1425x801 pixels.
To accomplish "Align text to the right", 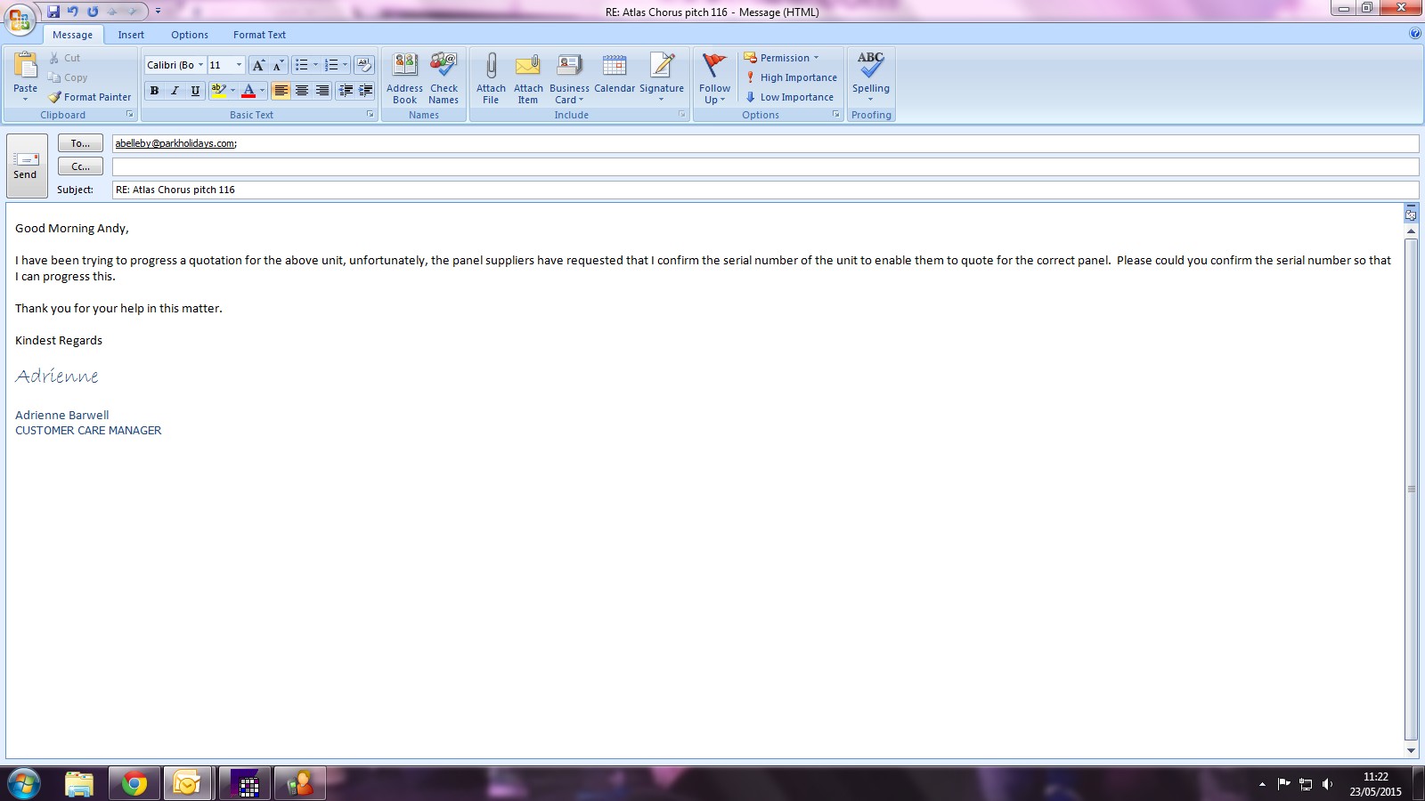I will pyautogui.click(x=322, y=91).
